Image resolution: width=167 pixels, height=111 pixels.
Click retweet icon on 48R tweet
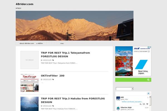click(x=144, y=104)
